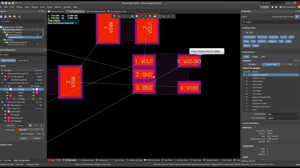300x168 pixels.
Task: Click the Components selection filter button
Action: 249,37
